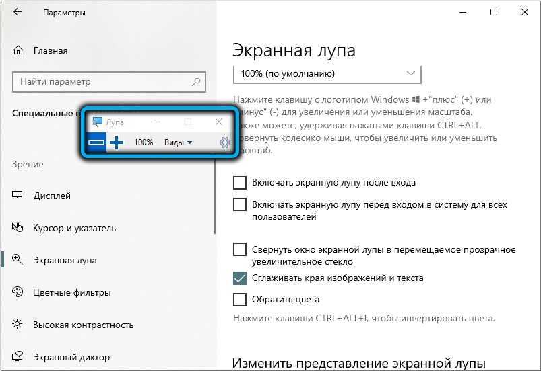Check magnifier before login for all users

239,204
